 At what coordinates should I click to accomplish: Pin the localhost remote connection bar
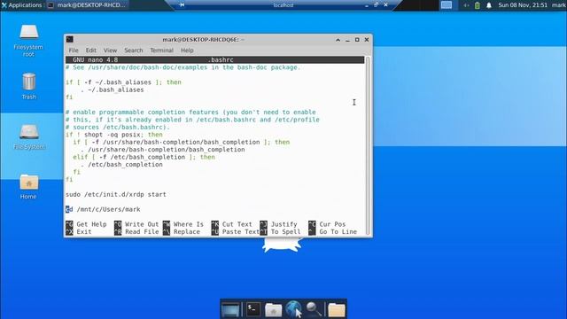(182, 4)
